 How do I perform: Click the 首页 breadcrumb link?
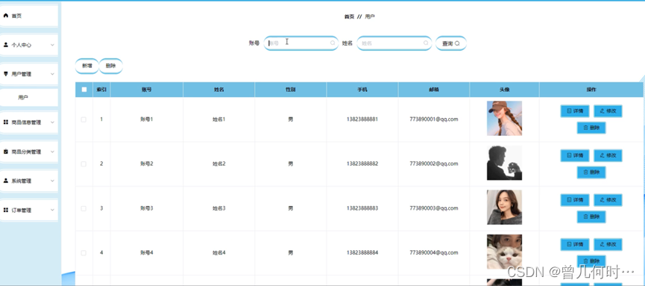click(x=349, y=16)
